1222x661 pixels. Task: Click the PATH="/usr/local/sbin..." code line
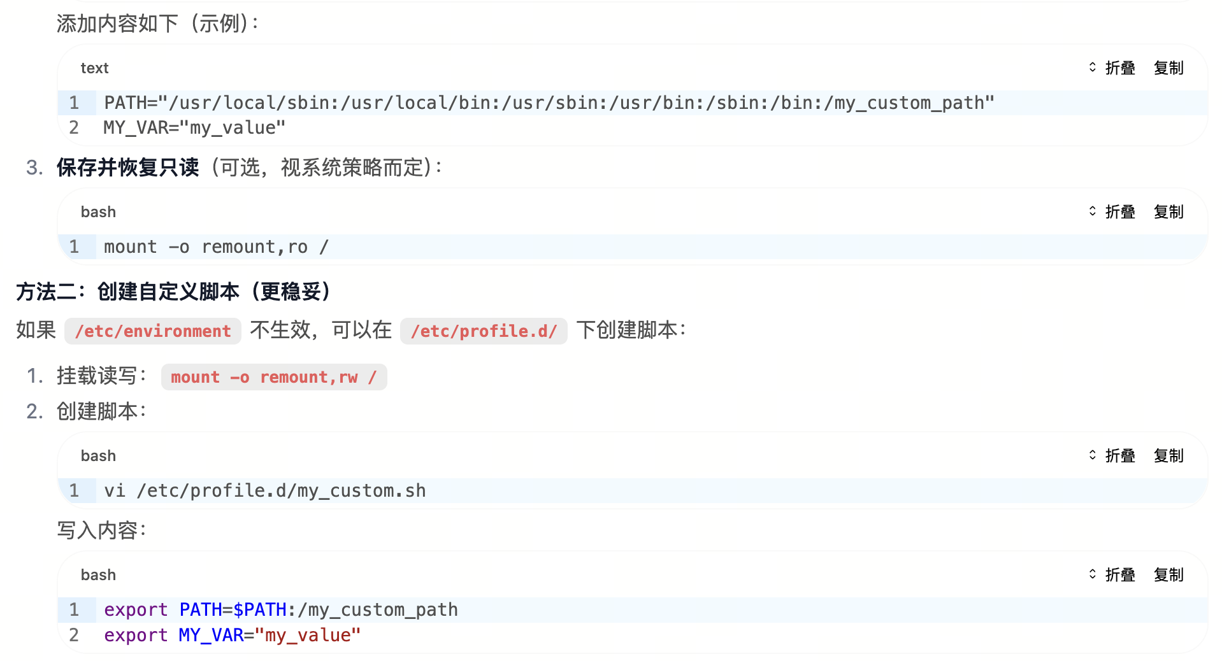click(x=549, y=103)
